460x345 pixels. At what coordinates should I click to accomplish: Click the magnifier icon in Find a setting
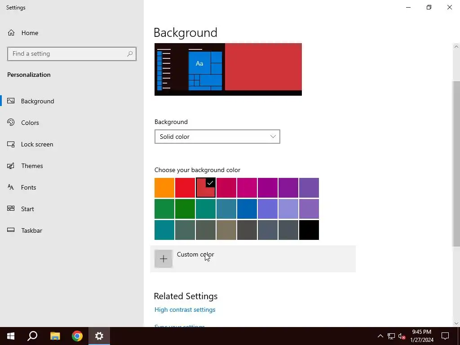[x=130, y=54]
